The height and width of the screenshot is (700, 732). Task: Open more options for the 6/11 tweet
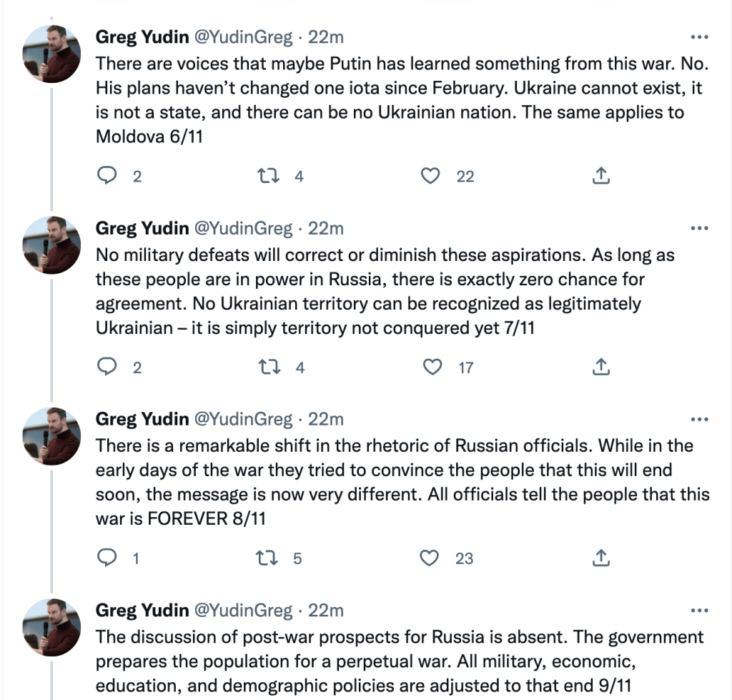pyautogui.click(x=698, y=37)
